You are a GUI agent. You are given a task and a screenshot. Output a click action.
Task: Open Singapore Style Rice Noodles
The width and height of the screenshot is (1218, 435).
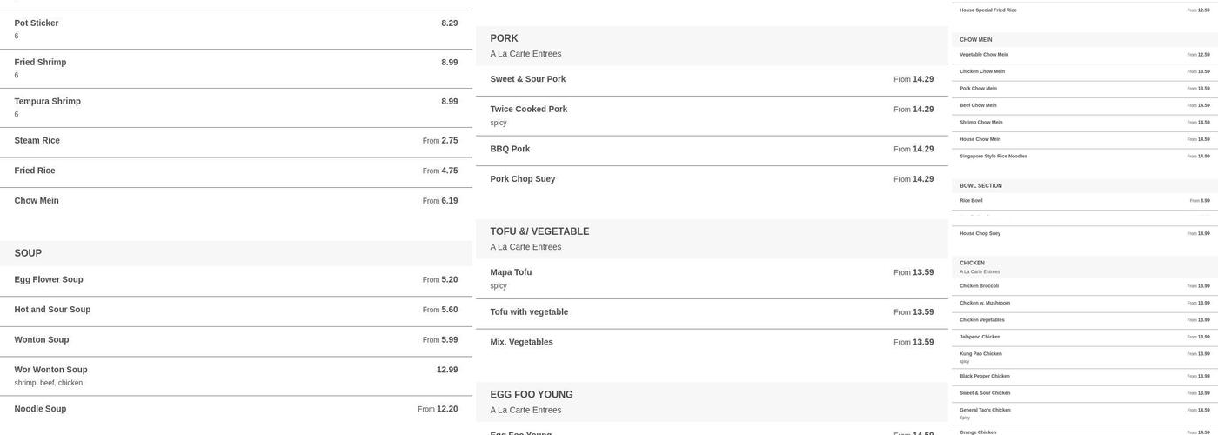(x=1085, y=157)
